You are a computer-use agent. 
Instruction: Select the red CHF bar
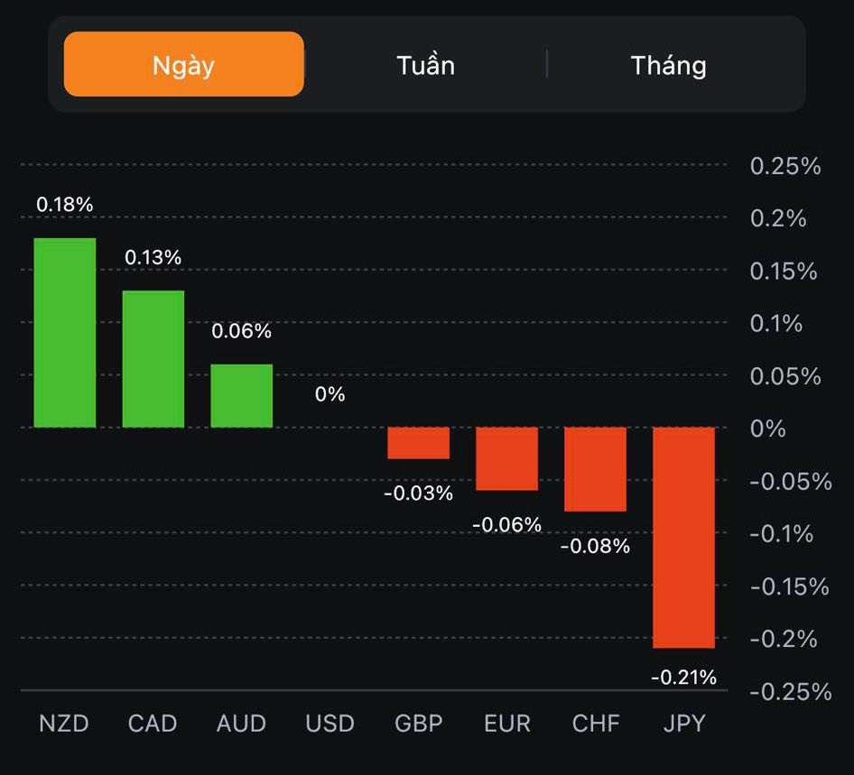(x=596, y=469)
